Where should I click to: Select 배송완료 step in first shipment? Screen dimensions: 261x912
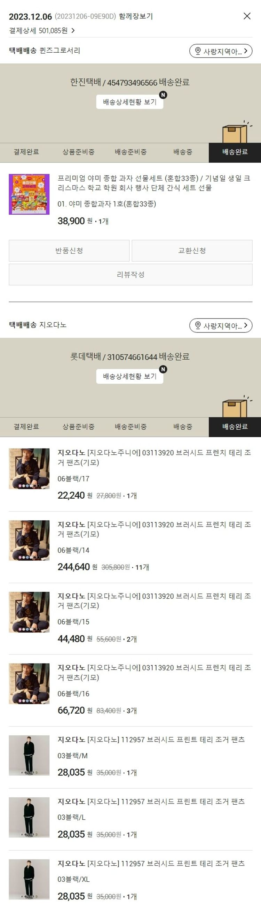click(x=235, y=152)
